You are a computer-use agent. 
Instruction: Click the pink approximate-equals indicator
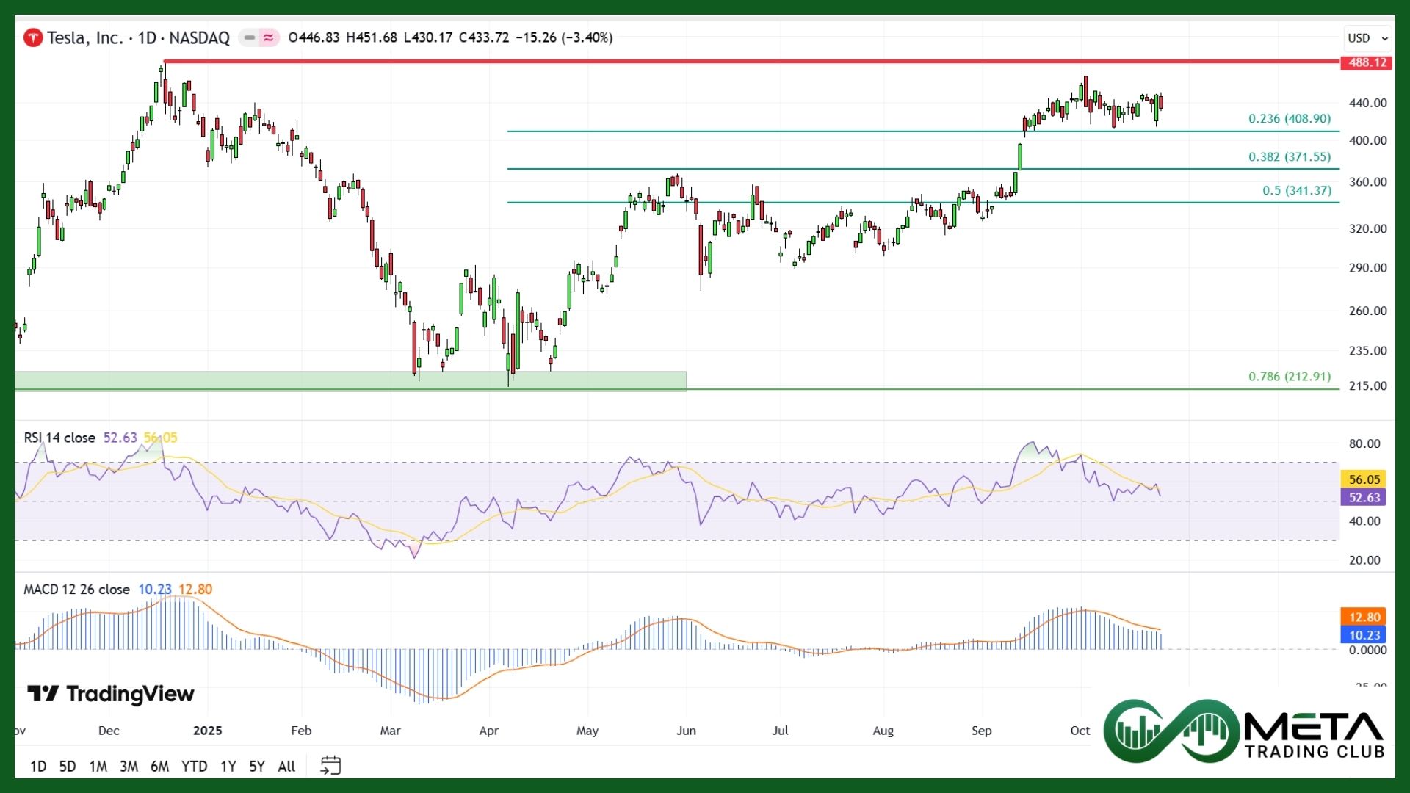pos(269,37)
